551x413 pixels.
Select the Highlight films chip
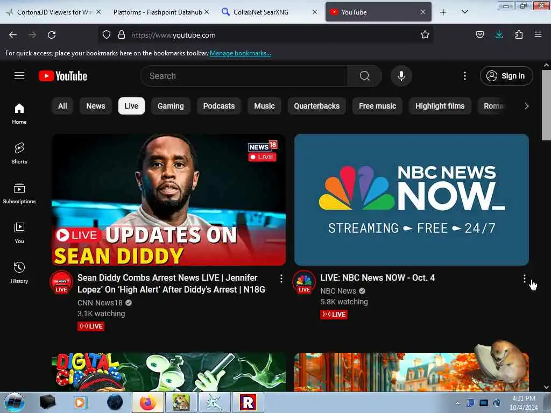440,106
